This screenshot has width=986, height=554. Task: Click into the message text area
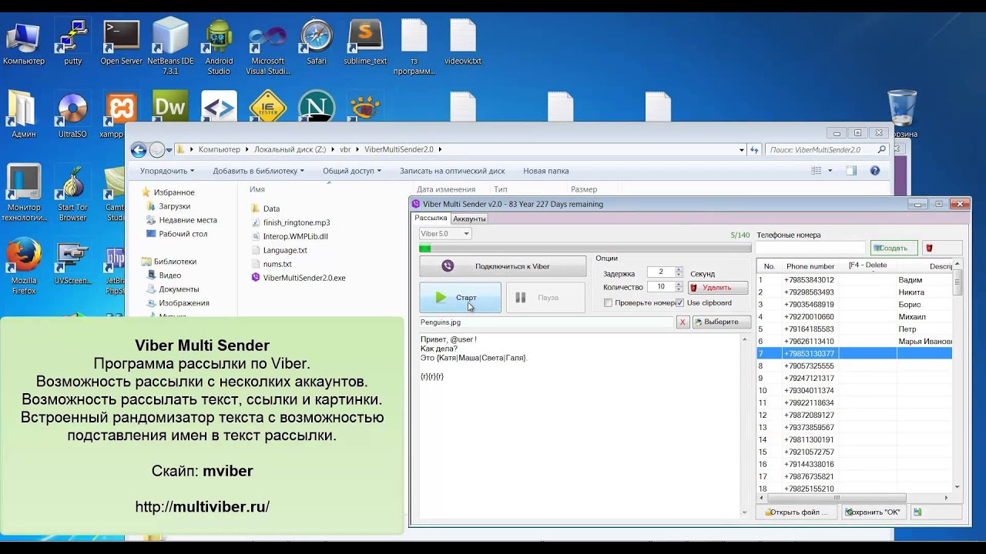coord(578,426)
